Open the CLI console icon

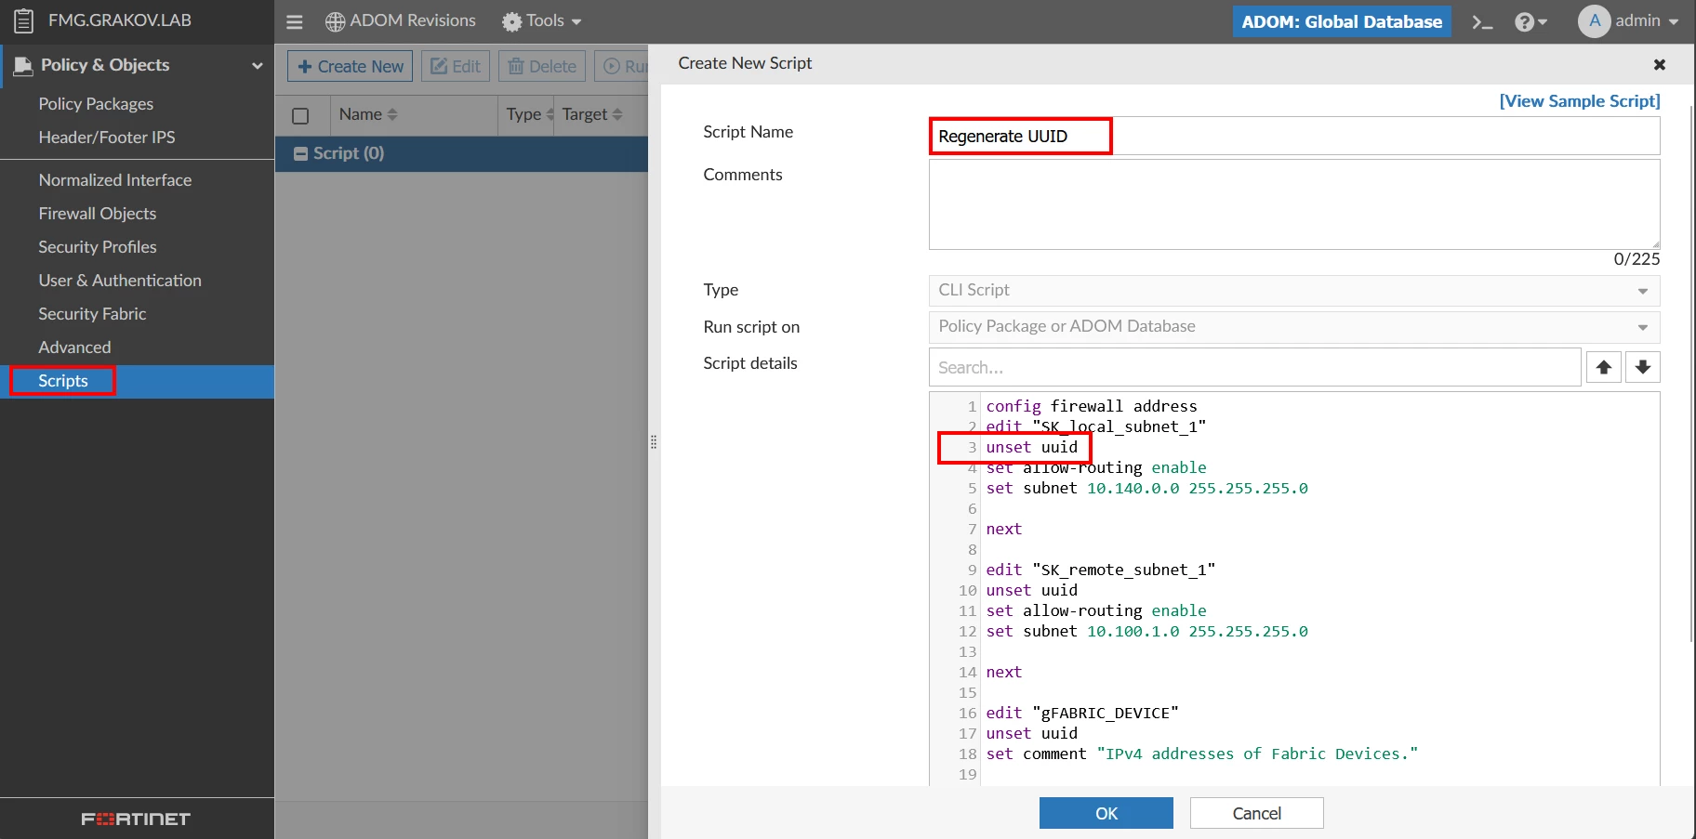[x=1482, y=21]
